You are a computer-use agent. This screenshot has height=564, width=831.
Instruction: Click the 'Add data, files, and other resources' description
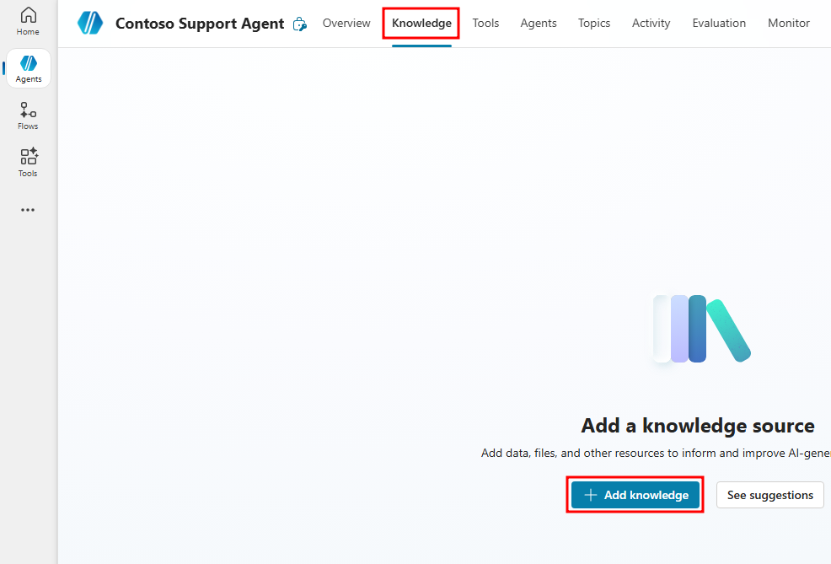(656, 454)
